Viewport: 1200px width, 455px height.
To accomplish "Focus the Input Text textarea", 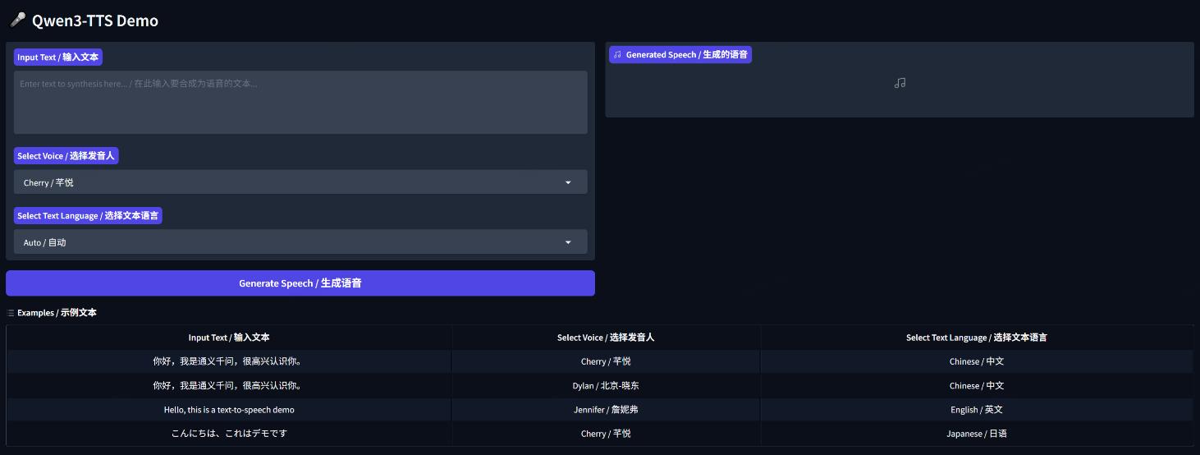I will pyautogui.click(x=300, y=102).
